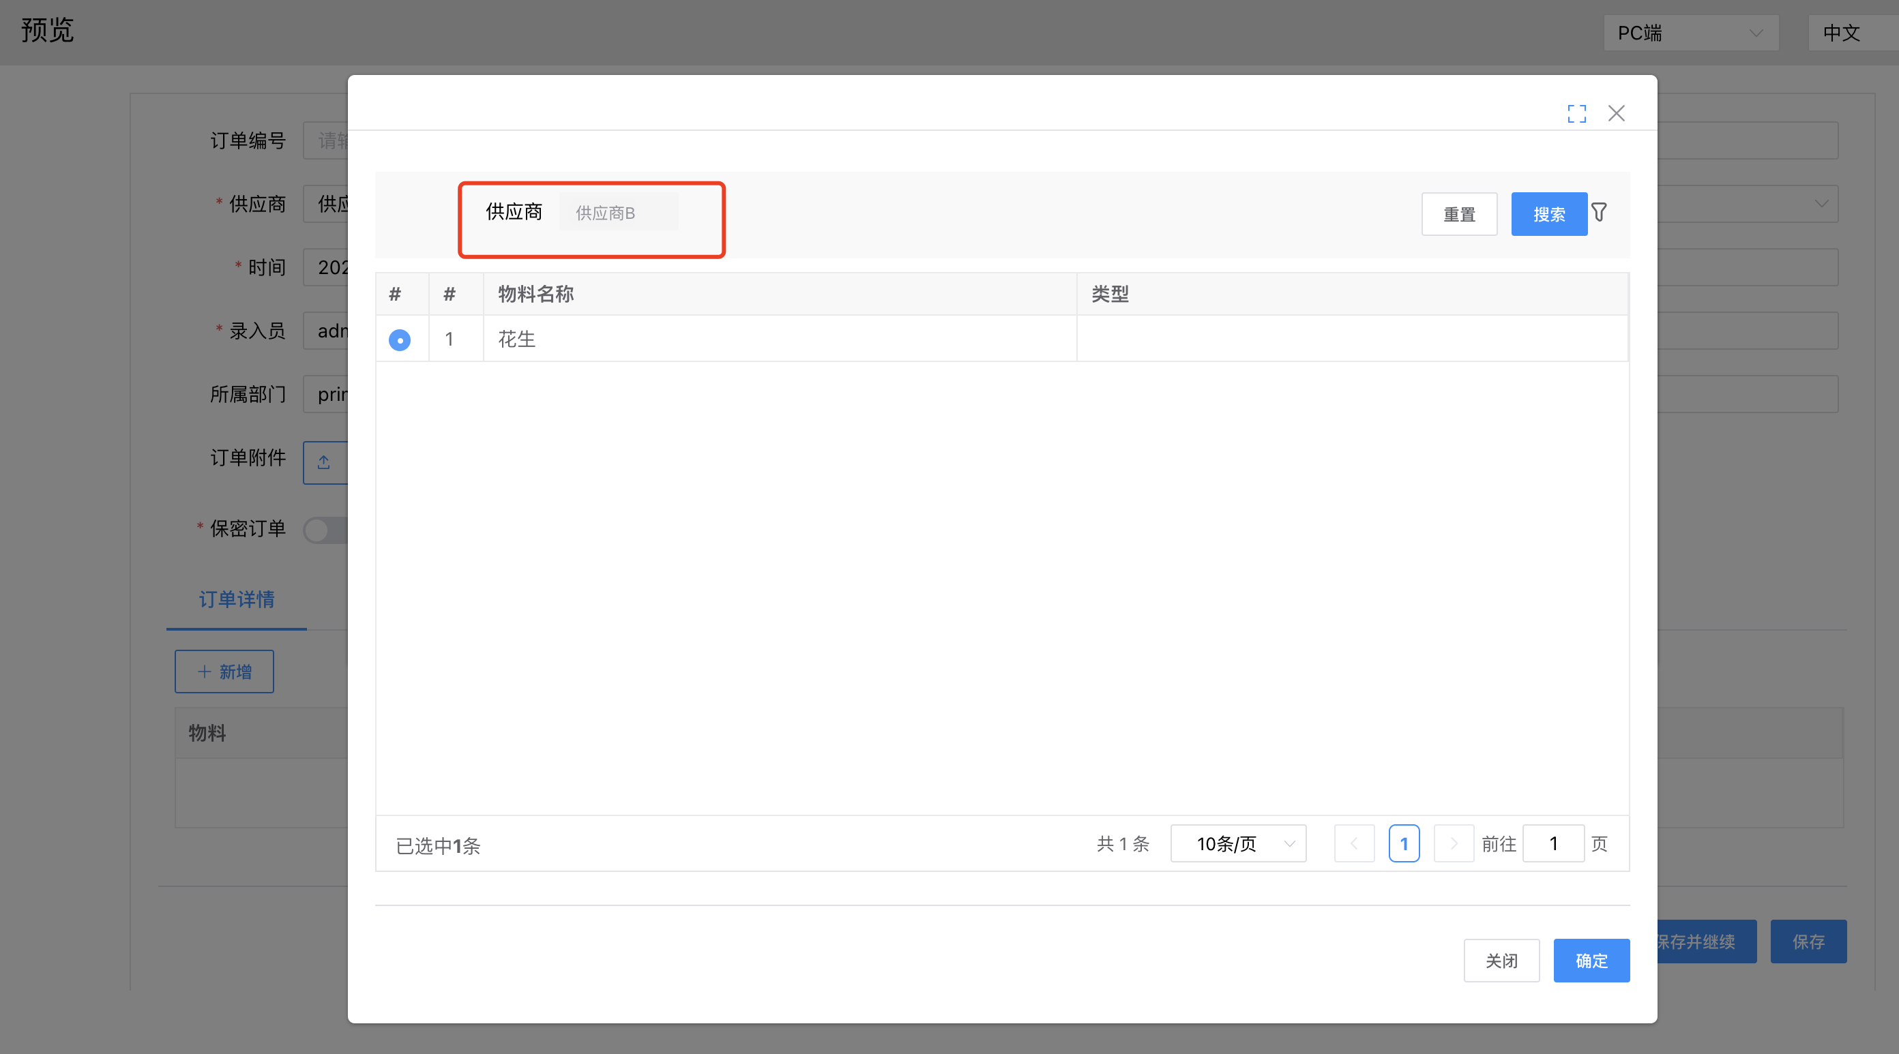
Task: Click the 关闭 button in dialog footer
Action: [1501, 961]
